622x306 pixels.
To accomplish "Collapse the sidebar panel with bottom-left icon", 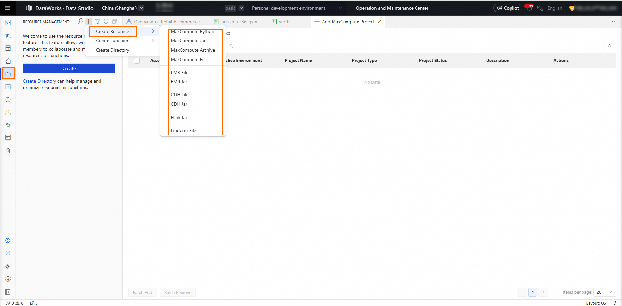I will click(x=8, y=292).
